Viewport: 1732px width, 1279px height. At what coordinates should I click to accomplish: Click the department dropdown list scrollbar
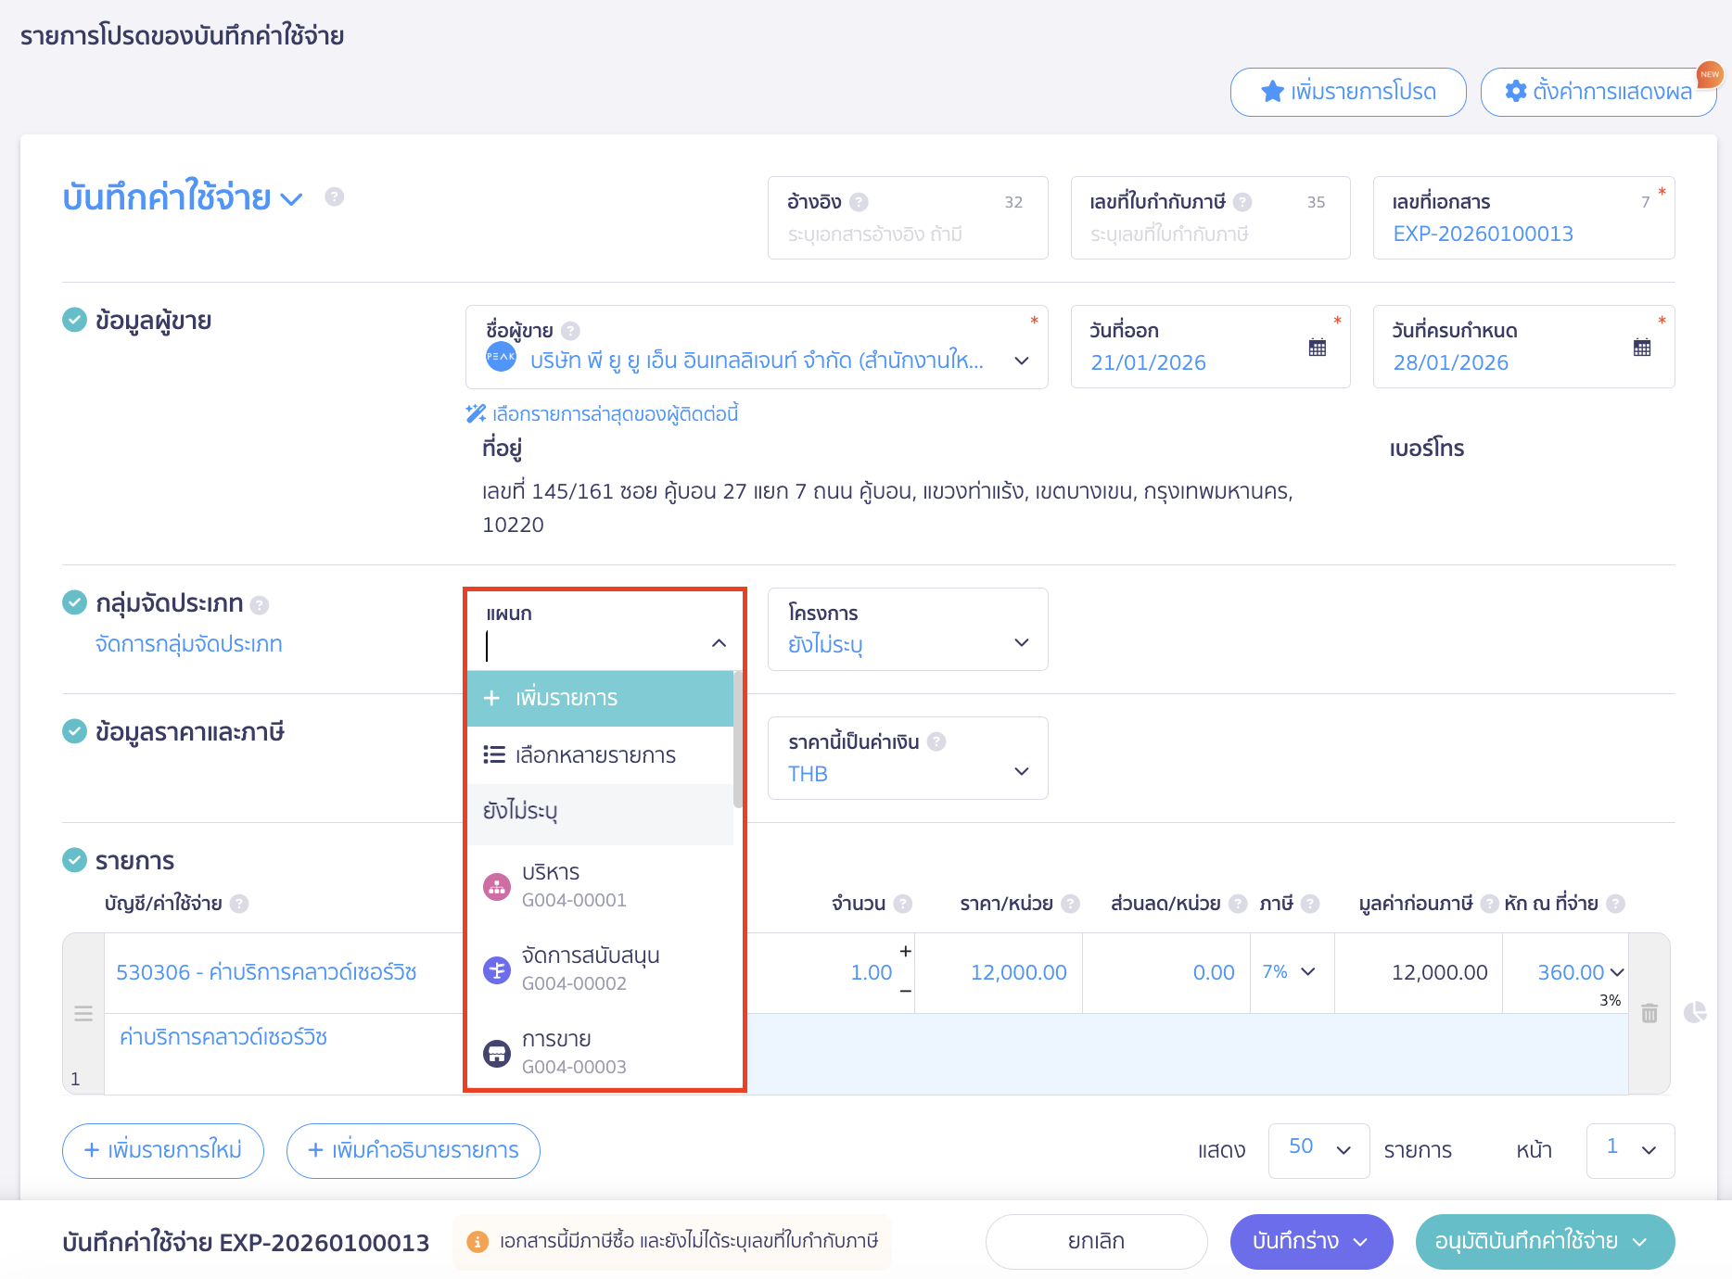738,741
